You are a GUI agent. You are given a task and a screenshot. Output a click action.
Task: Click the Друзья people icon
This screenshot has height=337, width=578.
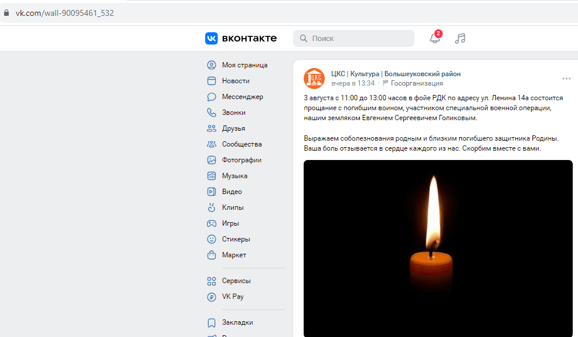[x=212, y=129]
